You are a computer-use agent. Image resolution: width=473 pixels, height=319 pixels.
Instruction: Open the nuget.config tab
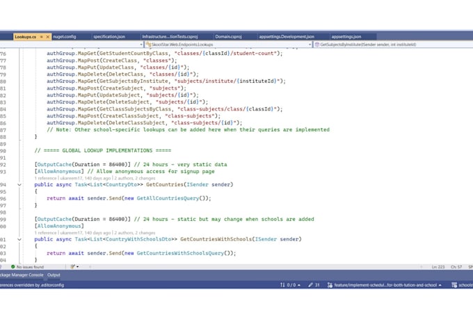[65, 37]
